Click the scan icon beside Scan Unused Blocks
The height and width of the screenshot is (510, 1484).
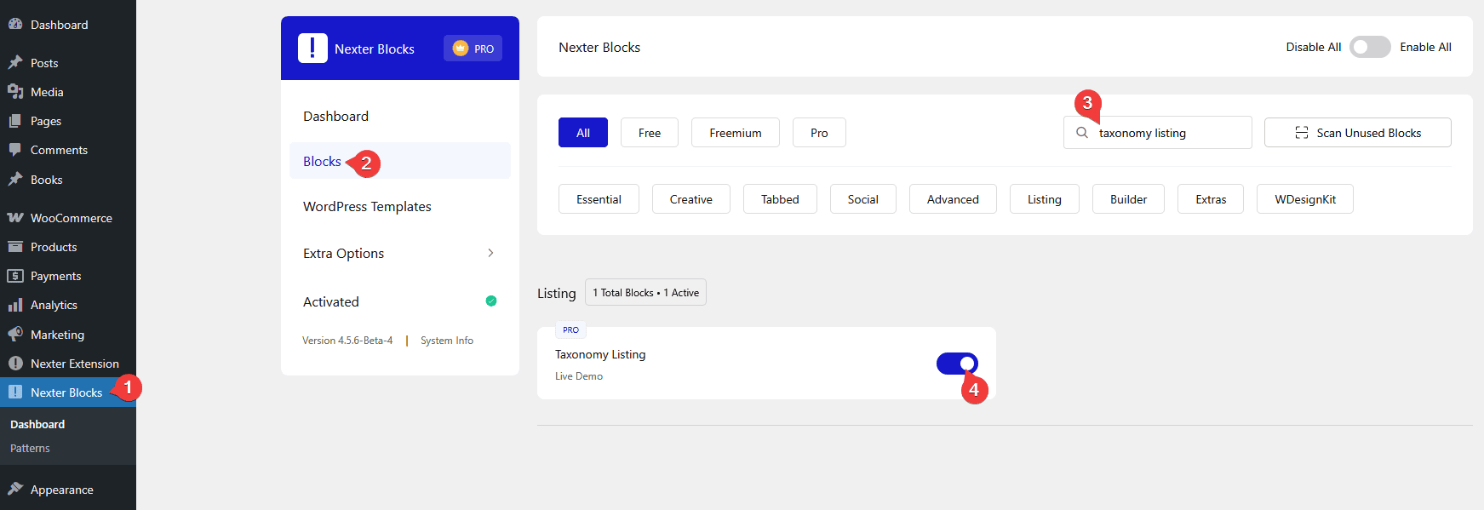(1302, 133)
